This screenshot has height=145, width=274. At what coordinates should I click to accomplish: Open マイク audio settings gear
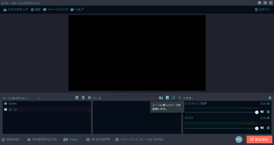(x=268, y=128)
